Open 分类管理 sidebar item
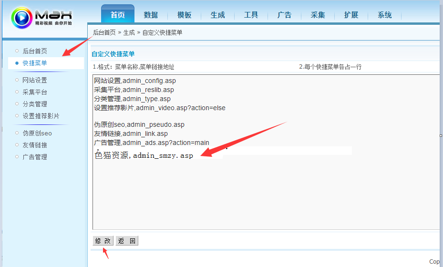Screen dimensions: 443x267 pyautogui.click(x=35, y=104)
